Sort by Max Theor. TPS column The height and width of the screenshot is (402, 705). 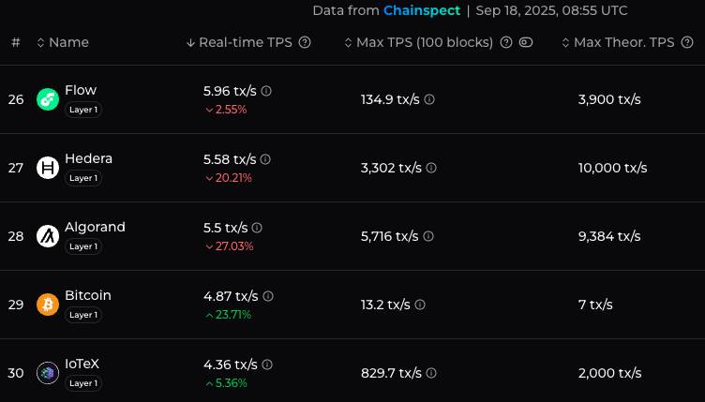click(623, 43)
